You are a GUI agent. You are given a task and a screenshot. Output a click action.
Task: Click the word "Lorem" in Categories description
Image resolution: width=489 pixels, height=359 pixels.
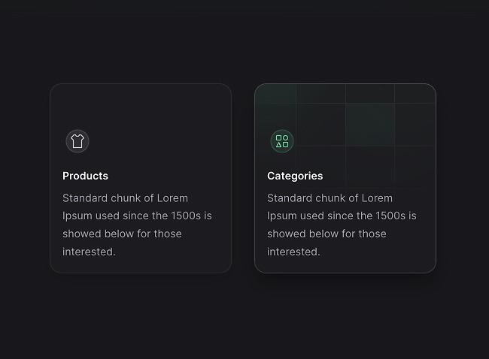click(x=377, y=198)
